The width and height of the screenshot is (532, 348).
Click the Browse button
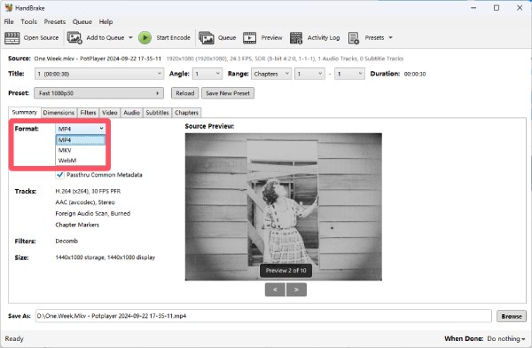[512, 316]
